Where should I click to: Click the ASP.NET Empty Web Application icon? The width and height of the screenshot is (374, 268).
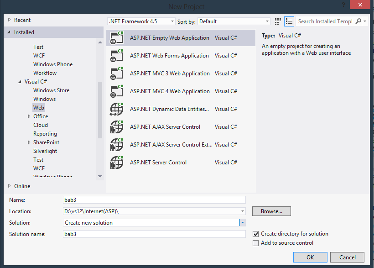[x=117, y=38]
